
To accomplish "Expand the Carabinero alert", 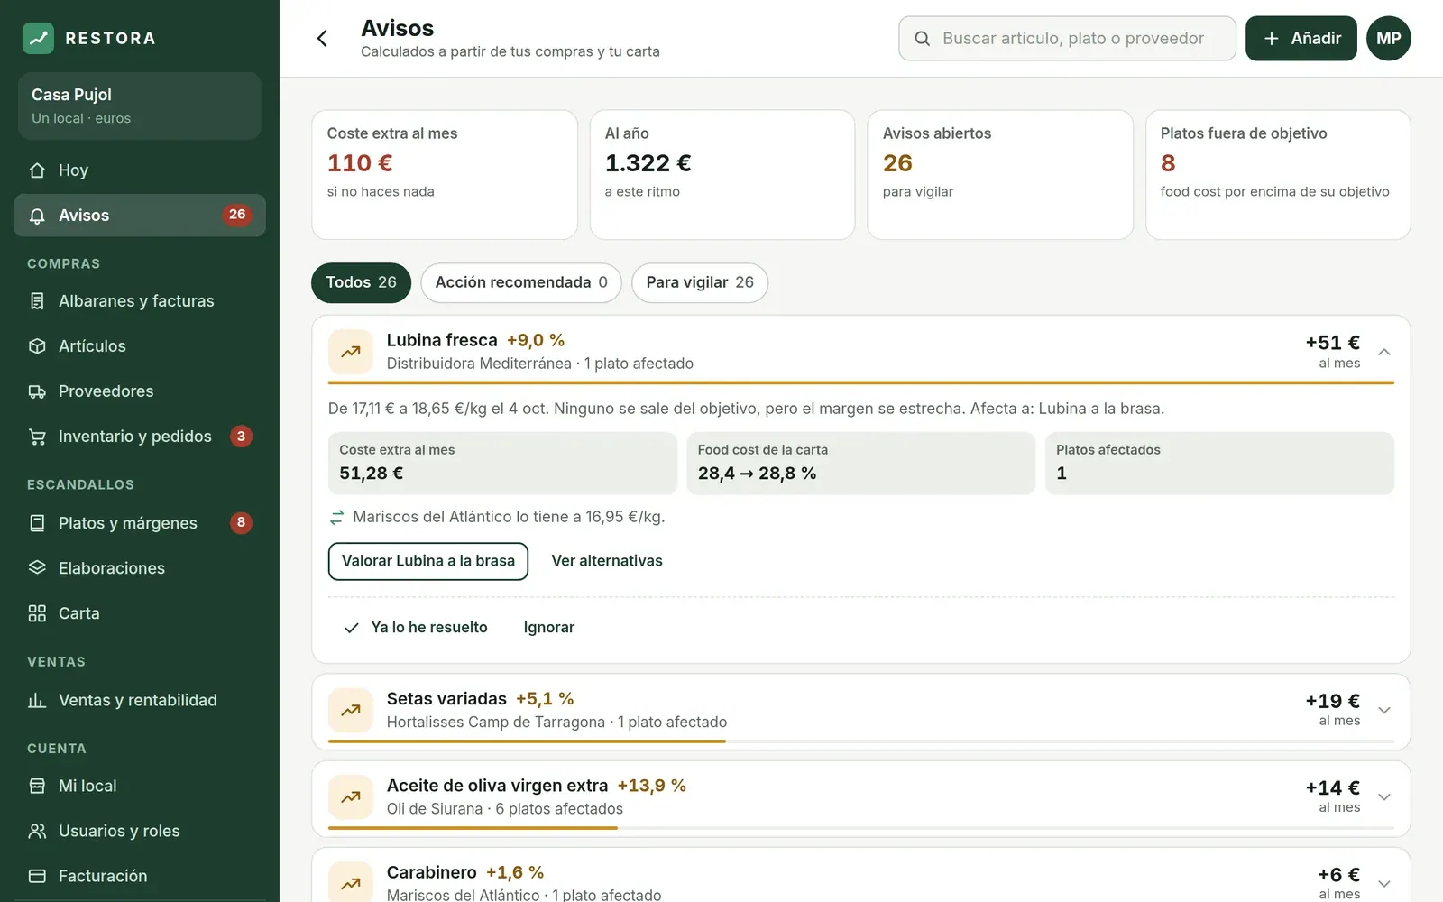I will click(x=1384, y=884).
